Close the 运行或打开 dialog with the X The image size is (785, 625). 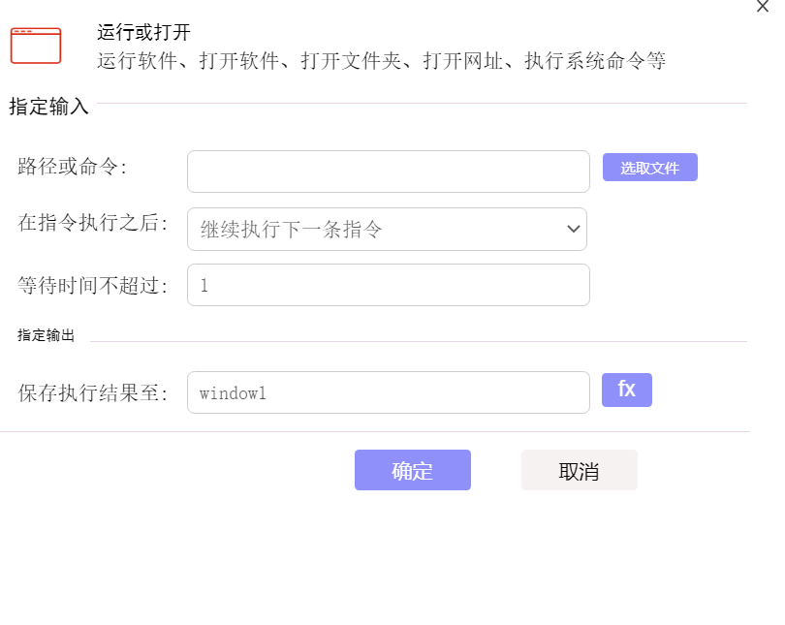click(x=763, y=7)
